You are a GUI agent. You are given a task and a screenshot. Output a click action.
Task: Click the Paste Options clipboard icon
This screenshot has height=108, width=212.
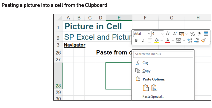[138, 79]
